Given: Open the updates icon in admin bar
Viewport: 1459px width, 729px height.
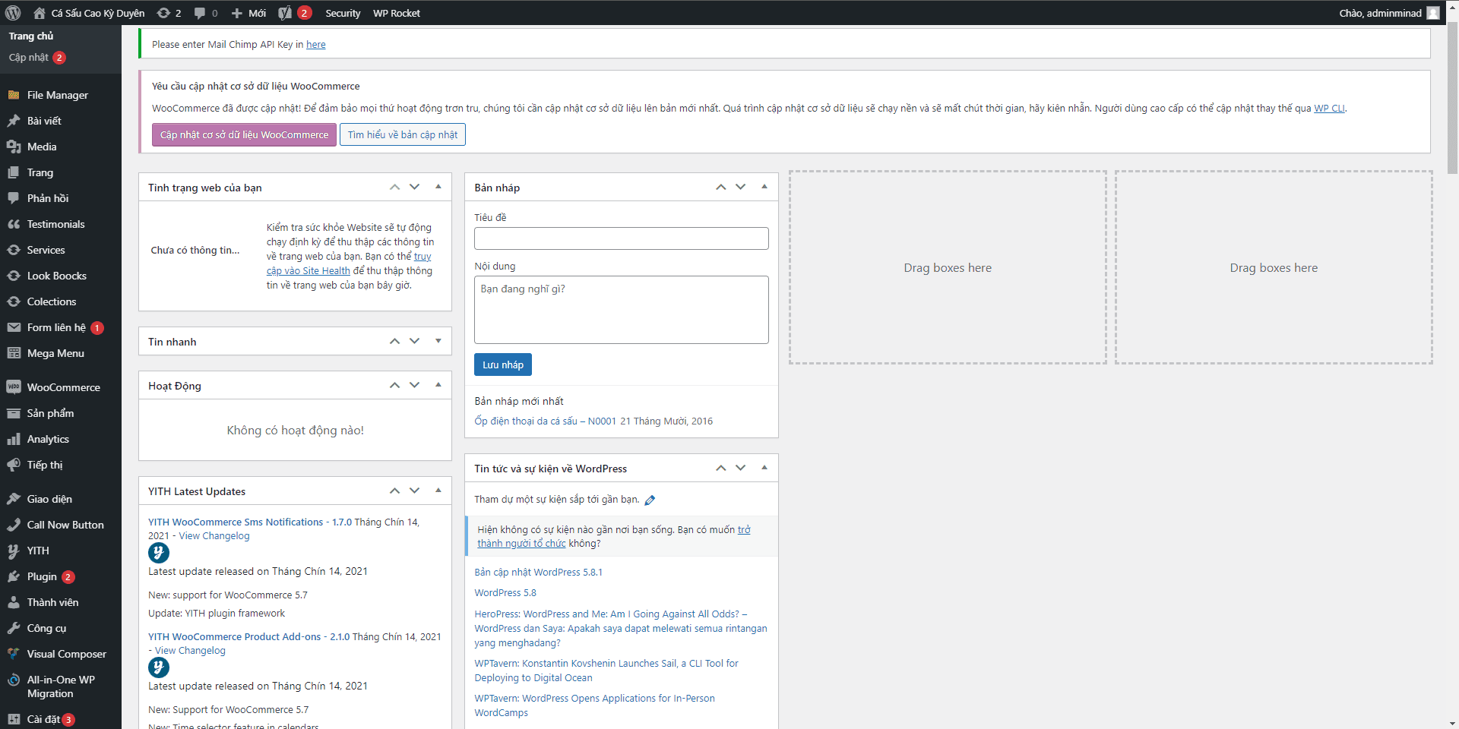Looking at the screenshot, I should point(162,13).
